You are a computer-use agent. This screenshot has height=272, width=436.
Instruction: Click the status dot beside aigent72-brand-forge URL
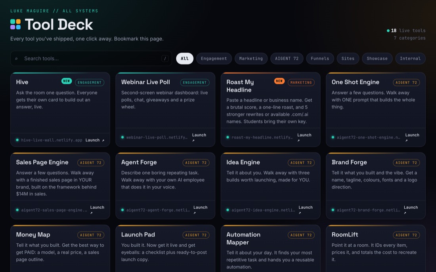coord(333,210)
